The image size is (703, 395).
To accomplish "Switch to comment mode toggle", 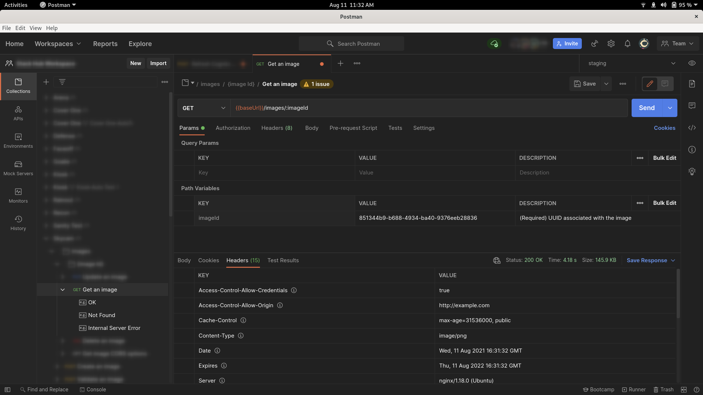I will 665,84.
